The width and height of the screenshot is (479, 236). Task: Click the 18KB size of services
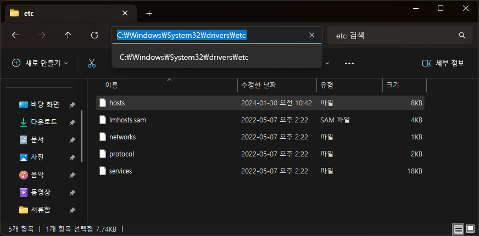(415, 171)
